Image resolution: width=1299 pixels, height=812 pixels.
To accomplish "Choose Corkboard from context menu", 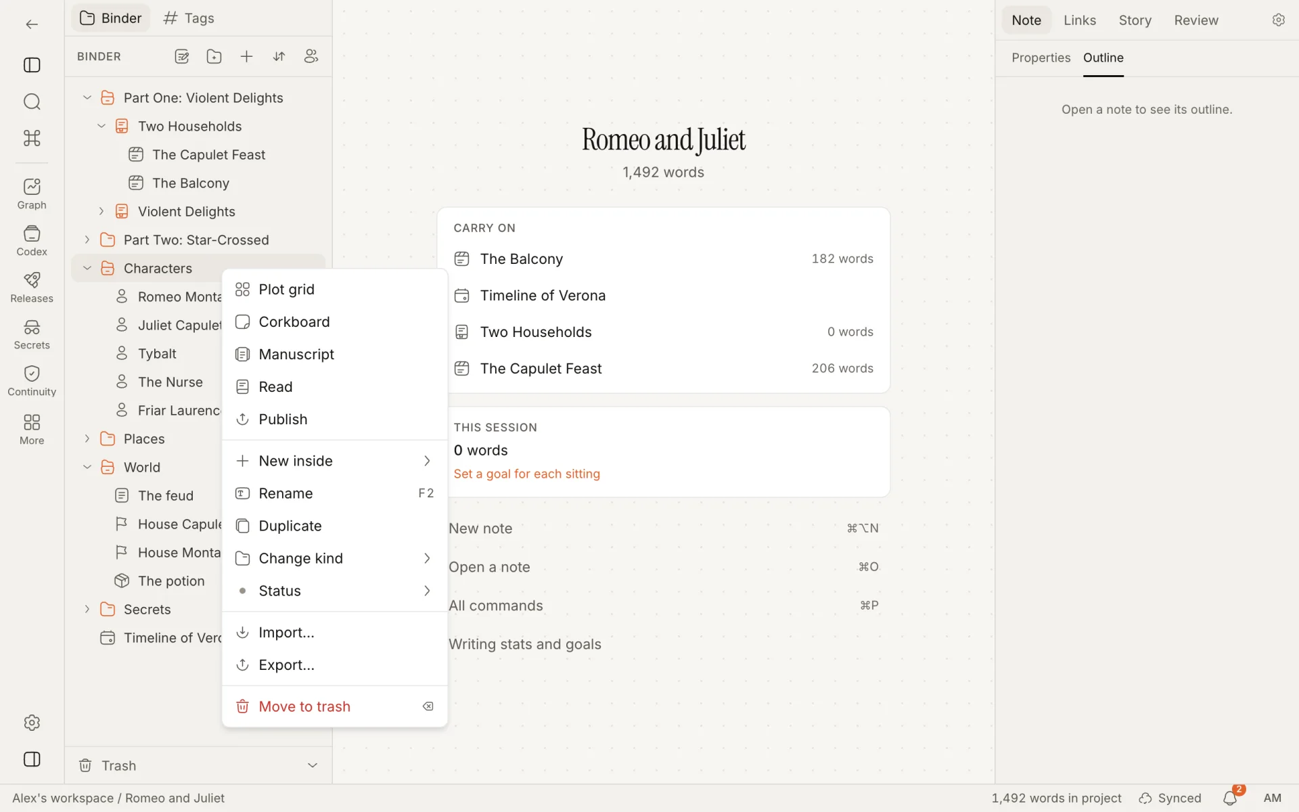I will (335, 322).
